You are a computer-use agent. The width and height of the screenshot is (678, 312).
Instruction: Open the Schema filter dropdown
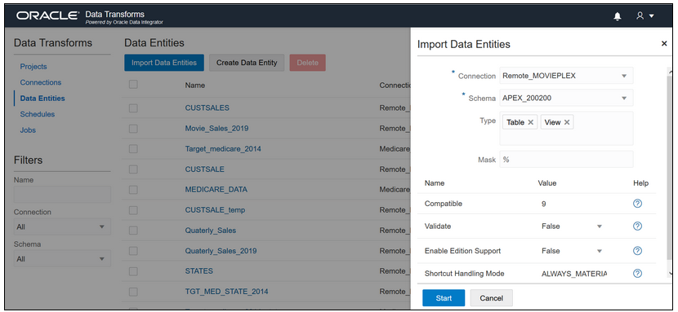pos(62,259)
